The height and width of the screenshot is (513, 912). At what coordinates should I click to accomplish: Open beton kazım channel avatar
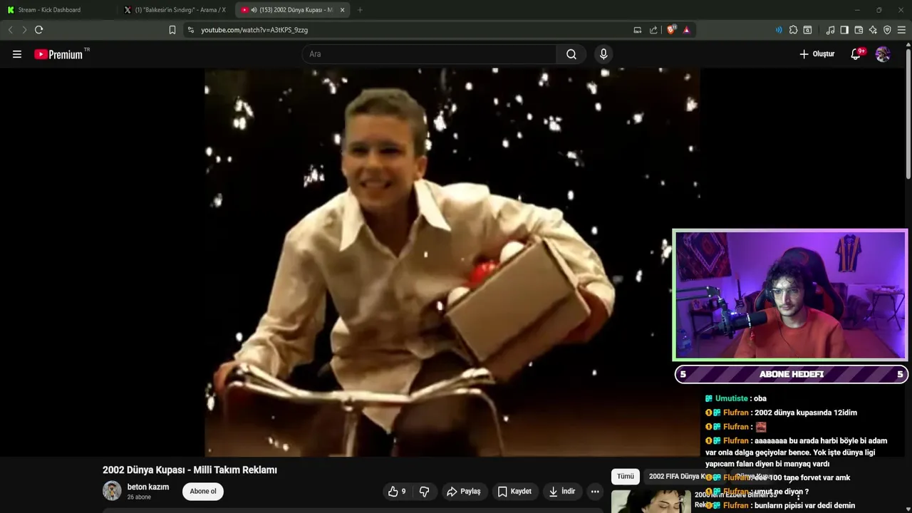click(x=112, y=491)
